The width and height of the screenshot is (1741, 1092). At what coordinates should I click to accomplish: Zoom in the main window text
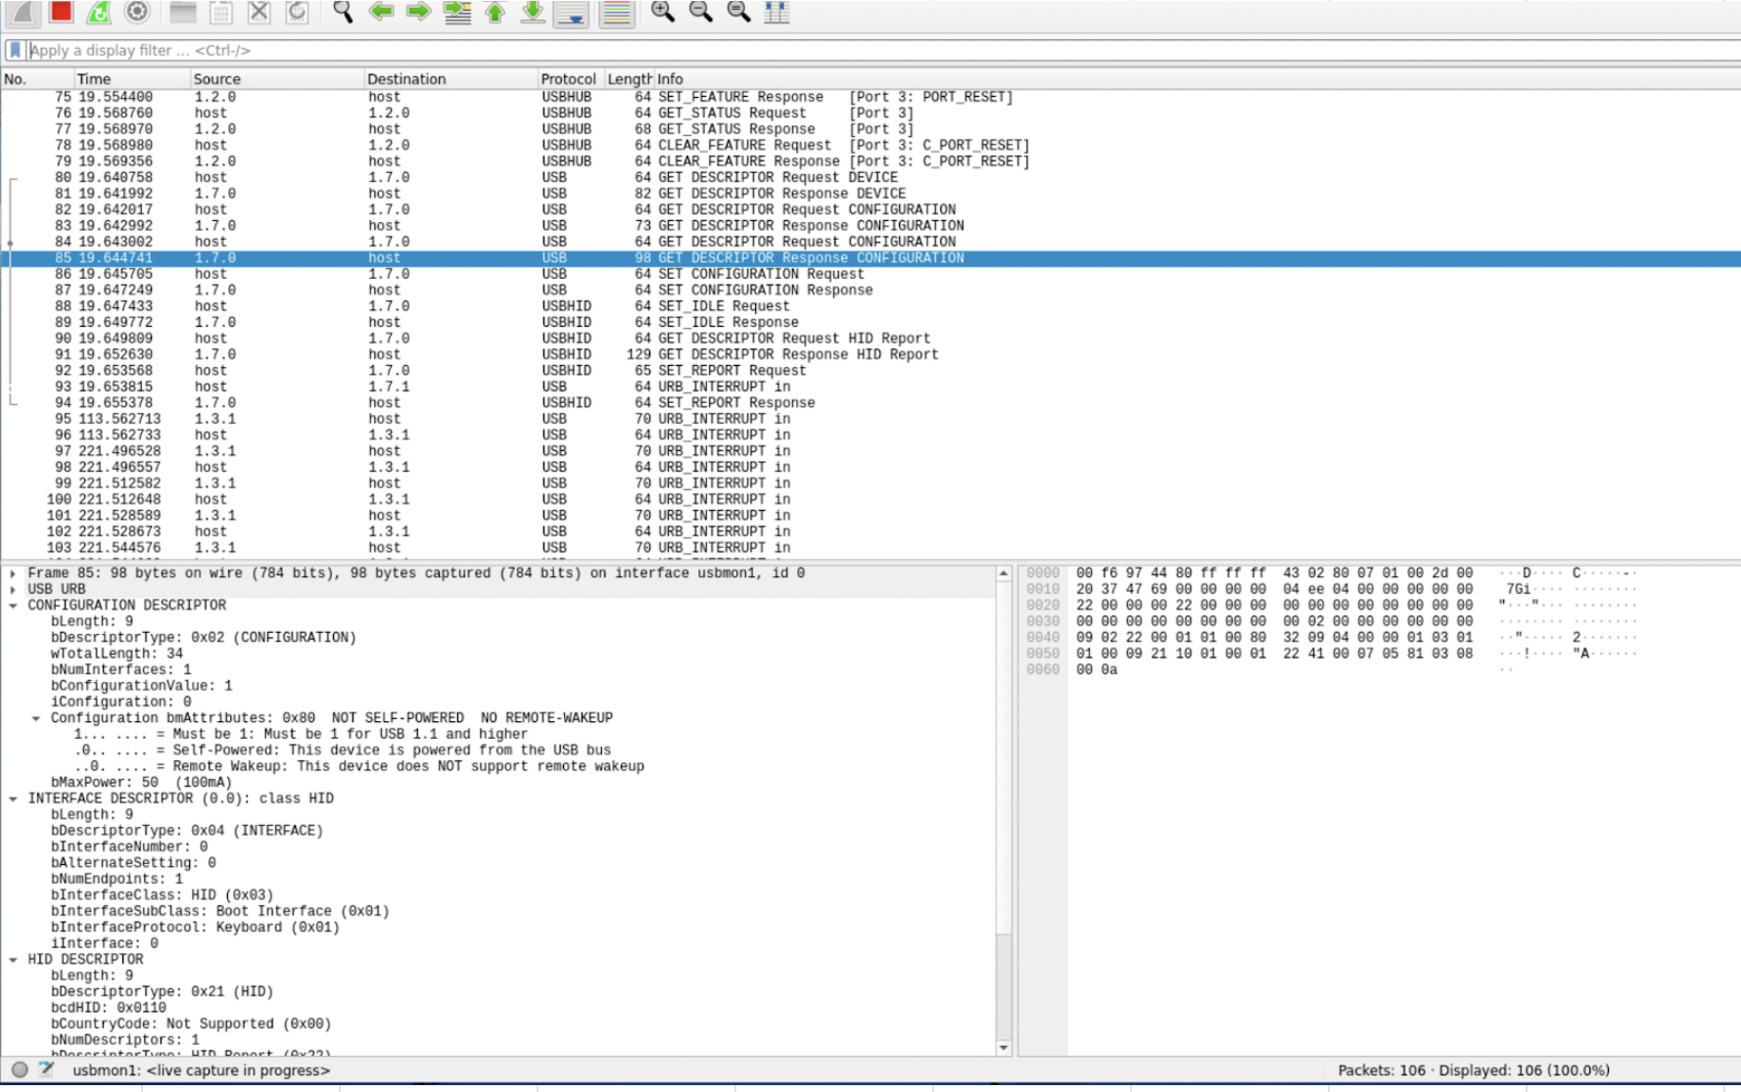click(x=663, y=12)
